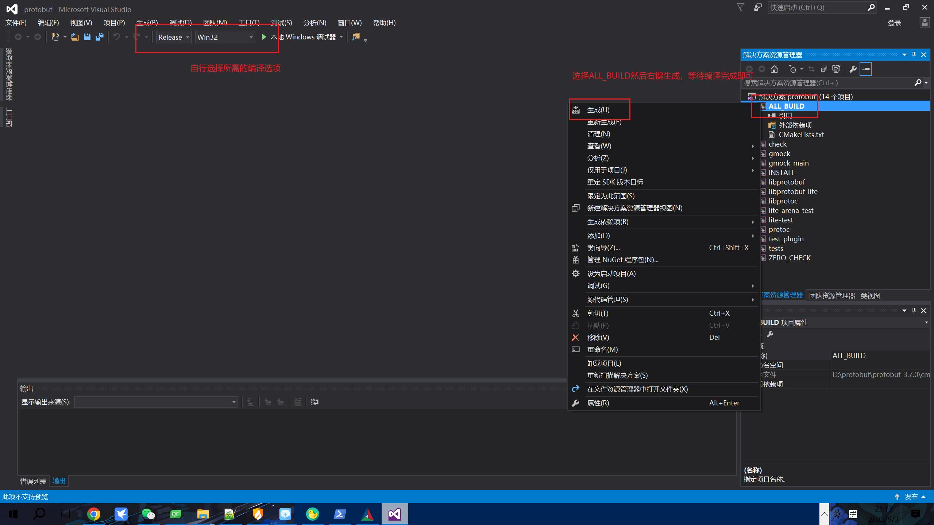Pin the Solution Explorer panel

[x=914, y=55]
